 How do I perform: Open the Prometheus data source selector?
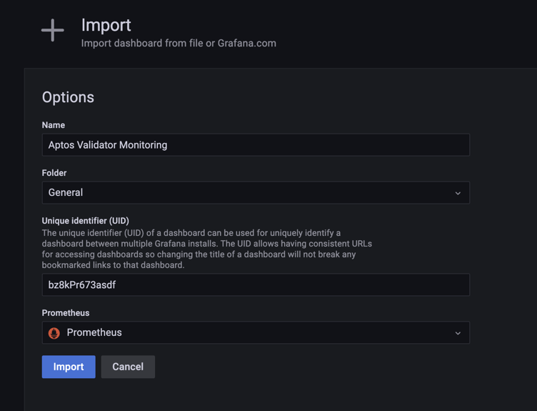click(x=256, y=333)
